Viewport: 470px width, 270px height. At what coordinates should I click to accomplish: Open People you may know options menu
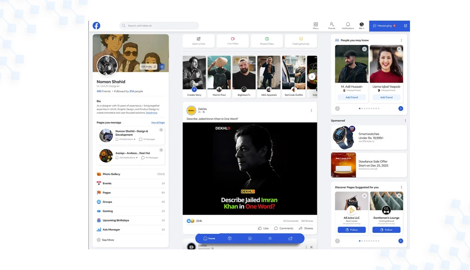click(x=401, y=40)
